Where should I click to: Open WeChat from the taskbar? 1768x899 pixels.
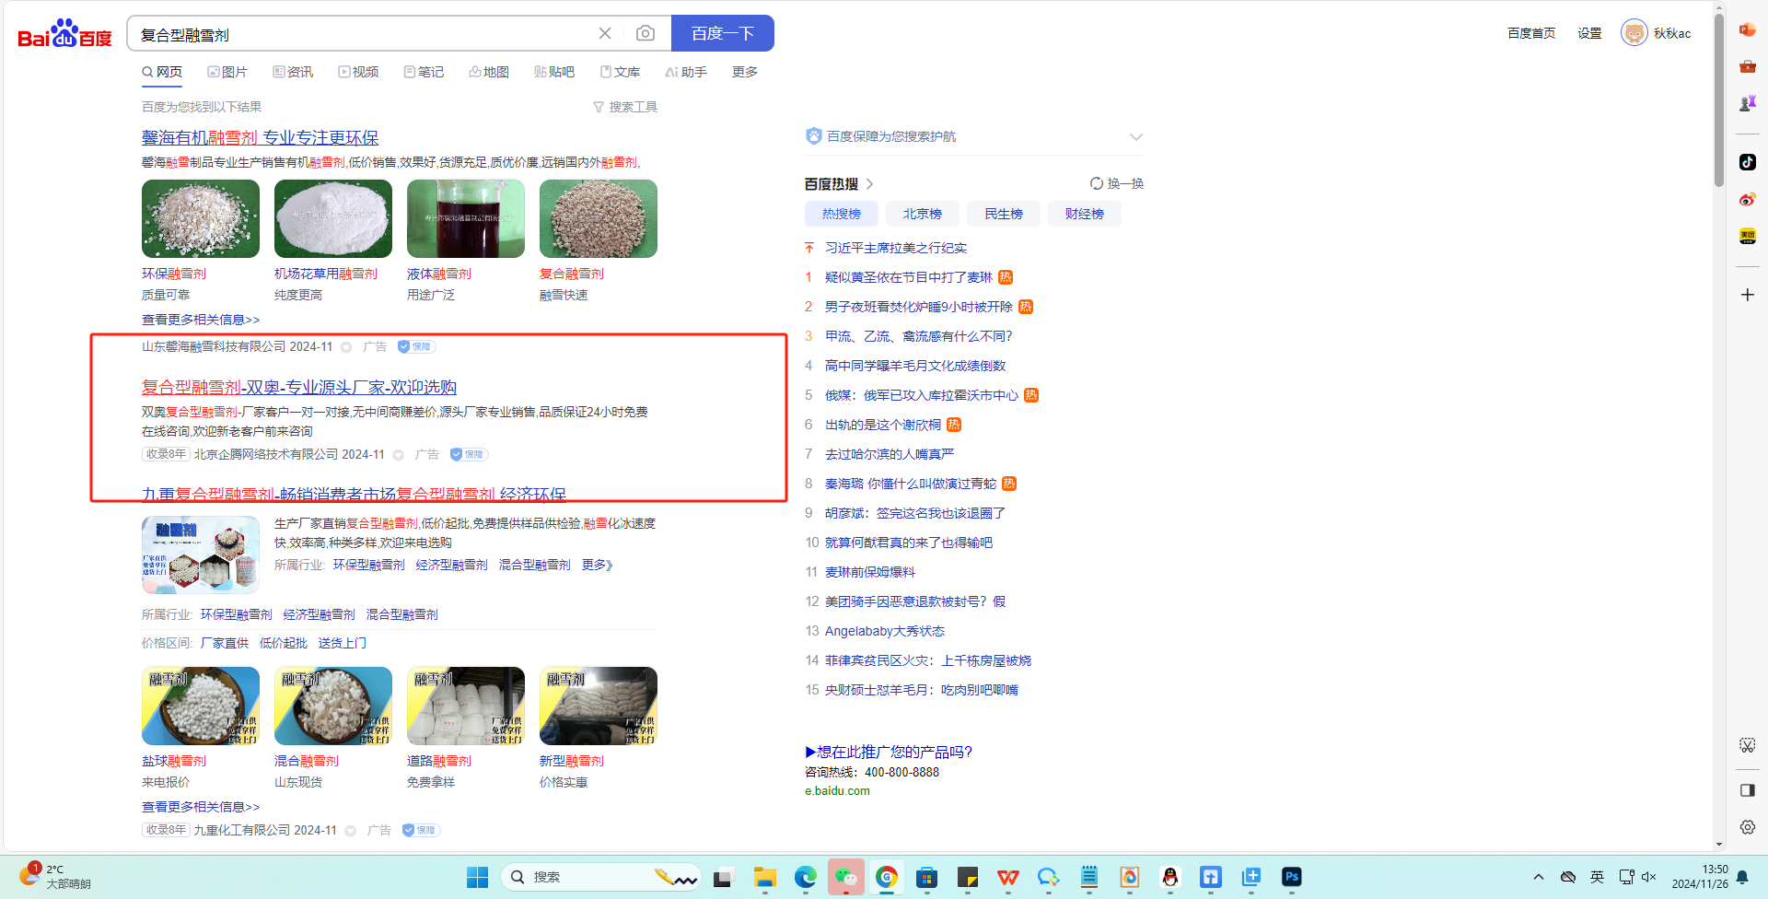tap(845, 877)
